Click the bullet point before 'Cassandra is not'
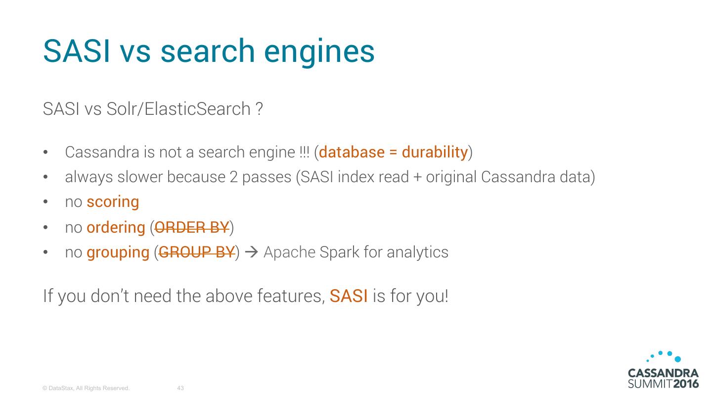Viewport: 712px width, 401px height. pos(46,152)
